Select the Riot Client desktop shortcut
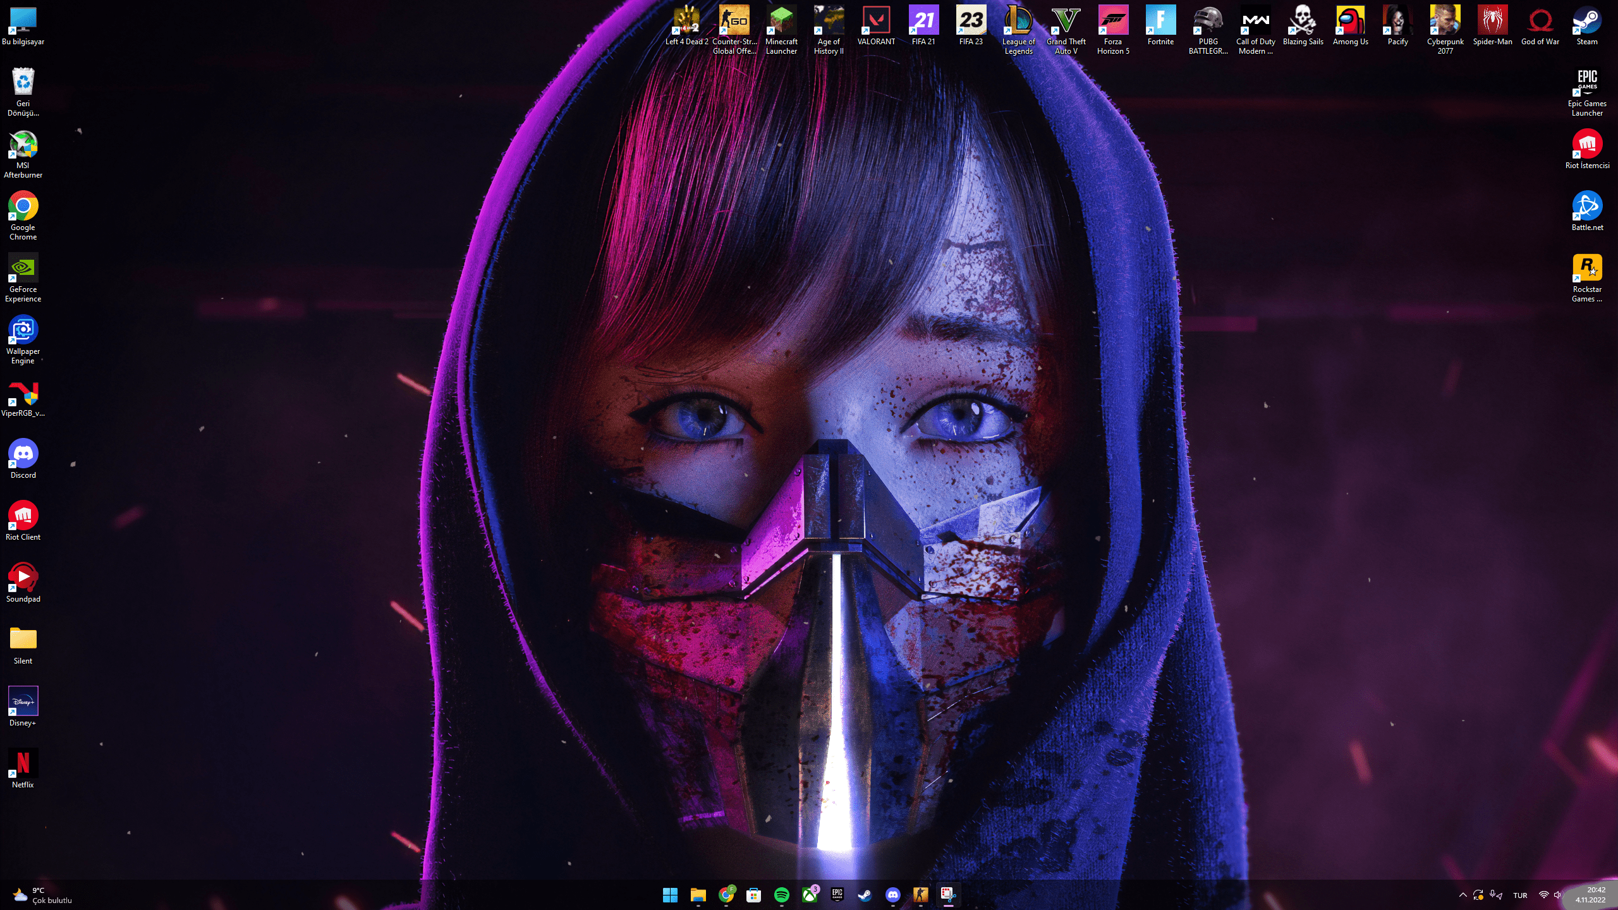The image size is (1618, 910). pos(23,521)
